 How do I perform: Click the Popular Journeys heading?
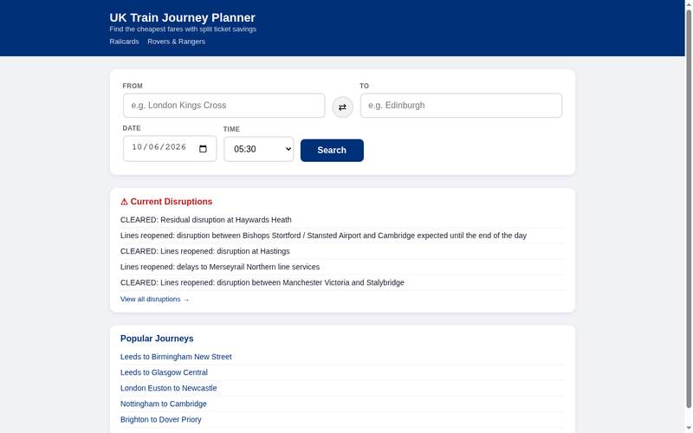157,339
